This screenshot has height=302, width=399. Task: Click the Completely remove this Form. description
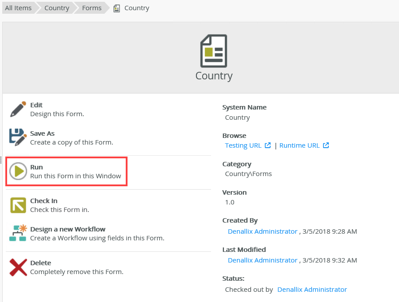click(x=77, y=272)
